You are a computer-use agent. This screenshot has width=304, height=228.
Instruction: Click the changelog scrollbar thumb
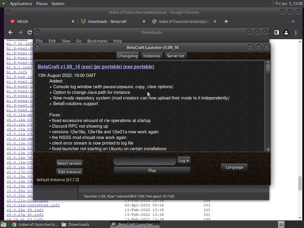[268, 70]
